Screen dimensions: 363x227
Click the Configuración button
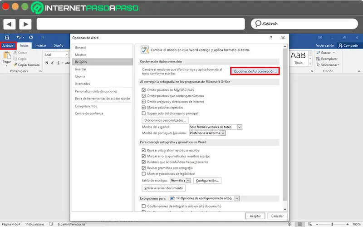tap(207, 181)
